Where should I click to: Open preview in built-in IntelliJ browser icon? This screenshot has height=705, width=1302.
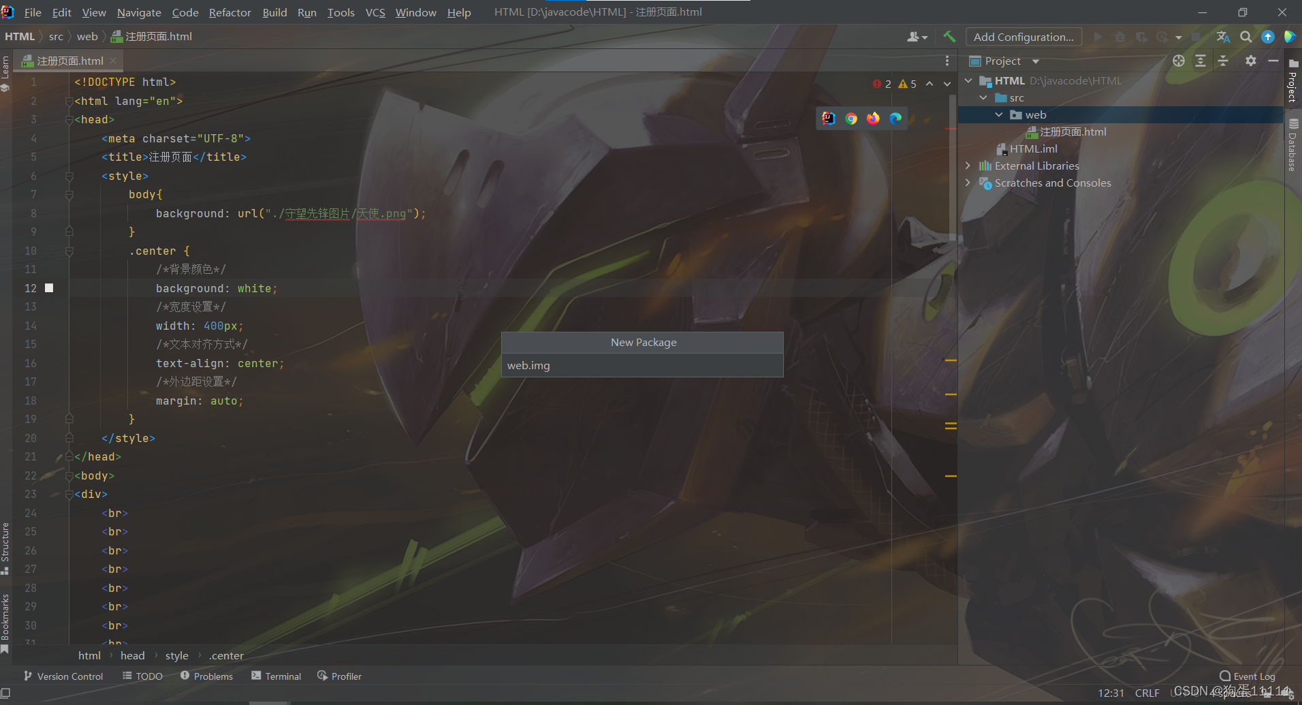click(829, 119)
